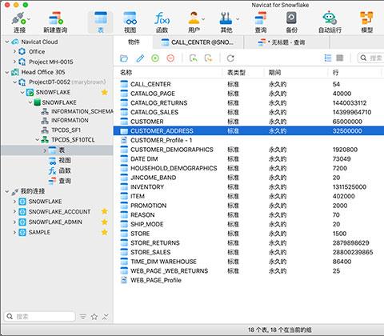Screen dimensions: 384x336
Task: Click the object search field at top right
Action: coord(371,58)
